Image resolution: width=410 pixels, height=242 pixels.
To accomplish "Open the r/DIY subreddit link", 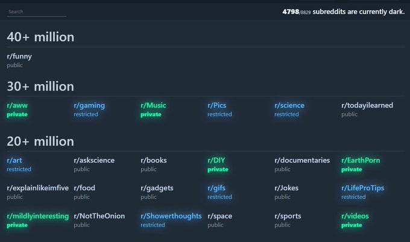I will 216,161.
